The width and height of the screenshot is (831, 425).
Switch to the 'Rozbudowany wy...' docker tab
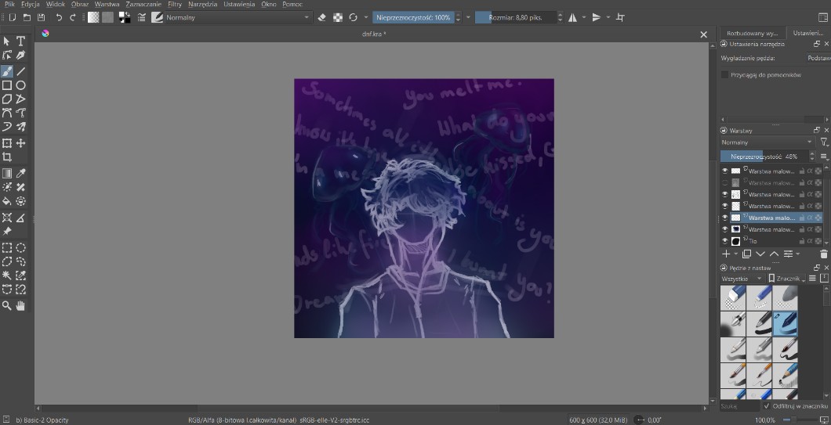(752, 34)
